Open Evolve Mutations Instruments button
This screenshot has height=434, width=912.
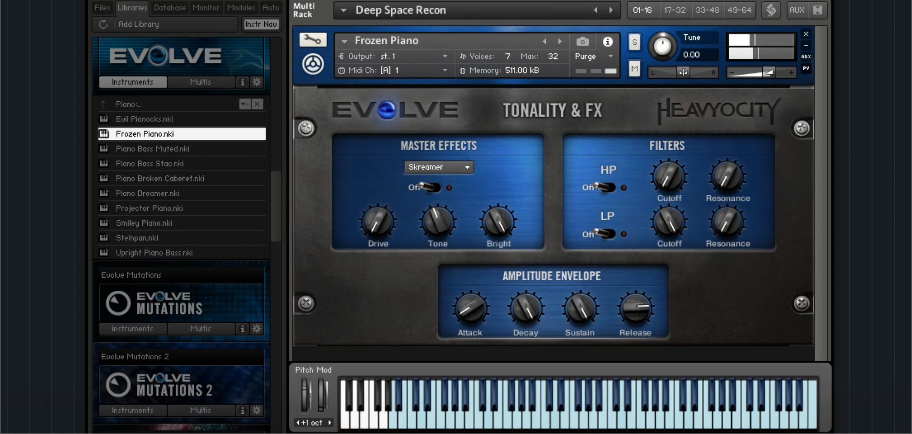pos(132,329)
